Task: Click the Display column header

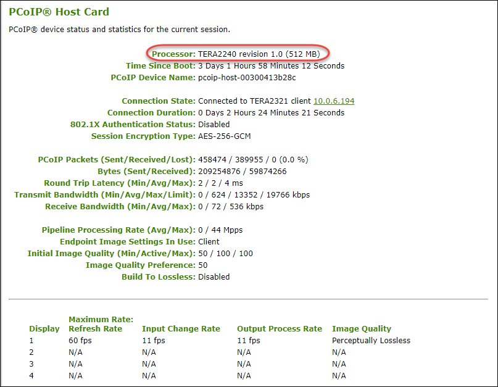Action: pos(44,329)
